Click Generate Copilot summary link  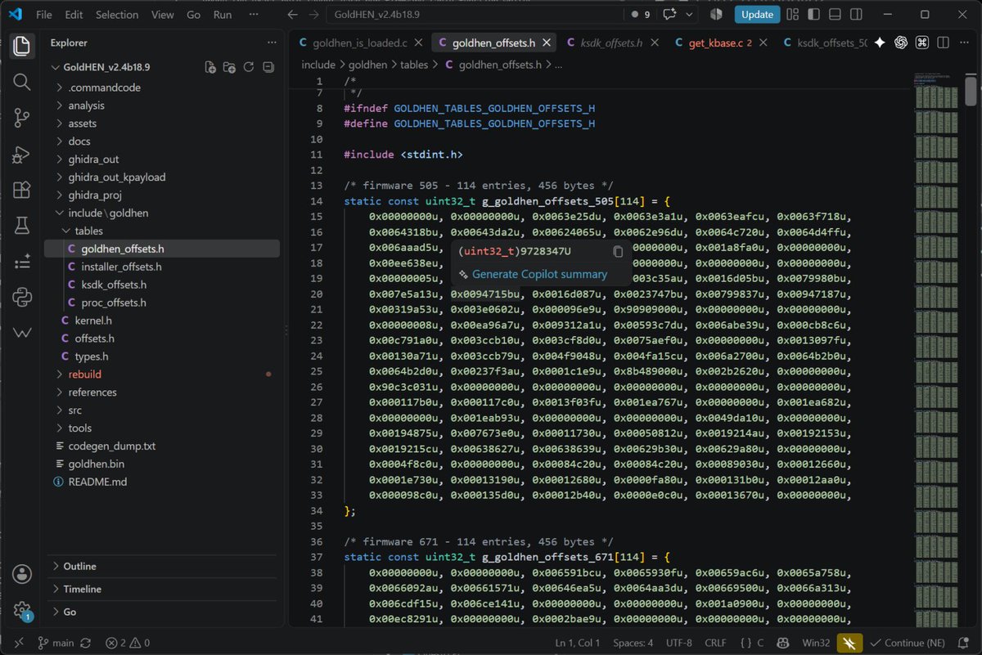(539, 274)
